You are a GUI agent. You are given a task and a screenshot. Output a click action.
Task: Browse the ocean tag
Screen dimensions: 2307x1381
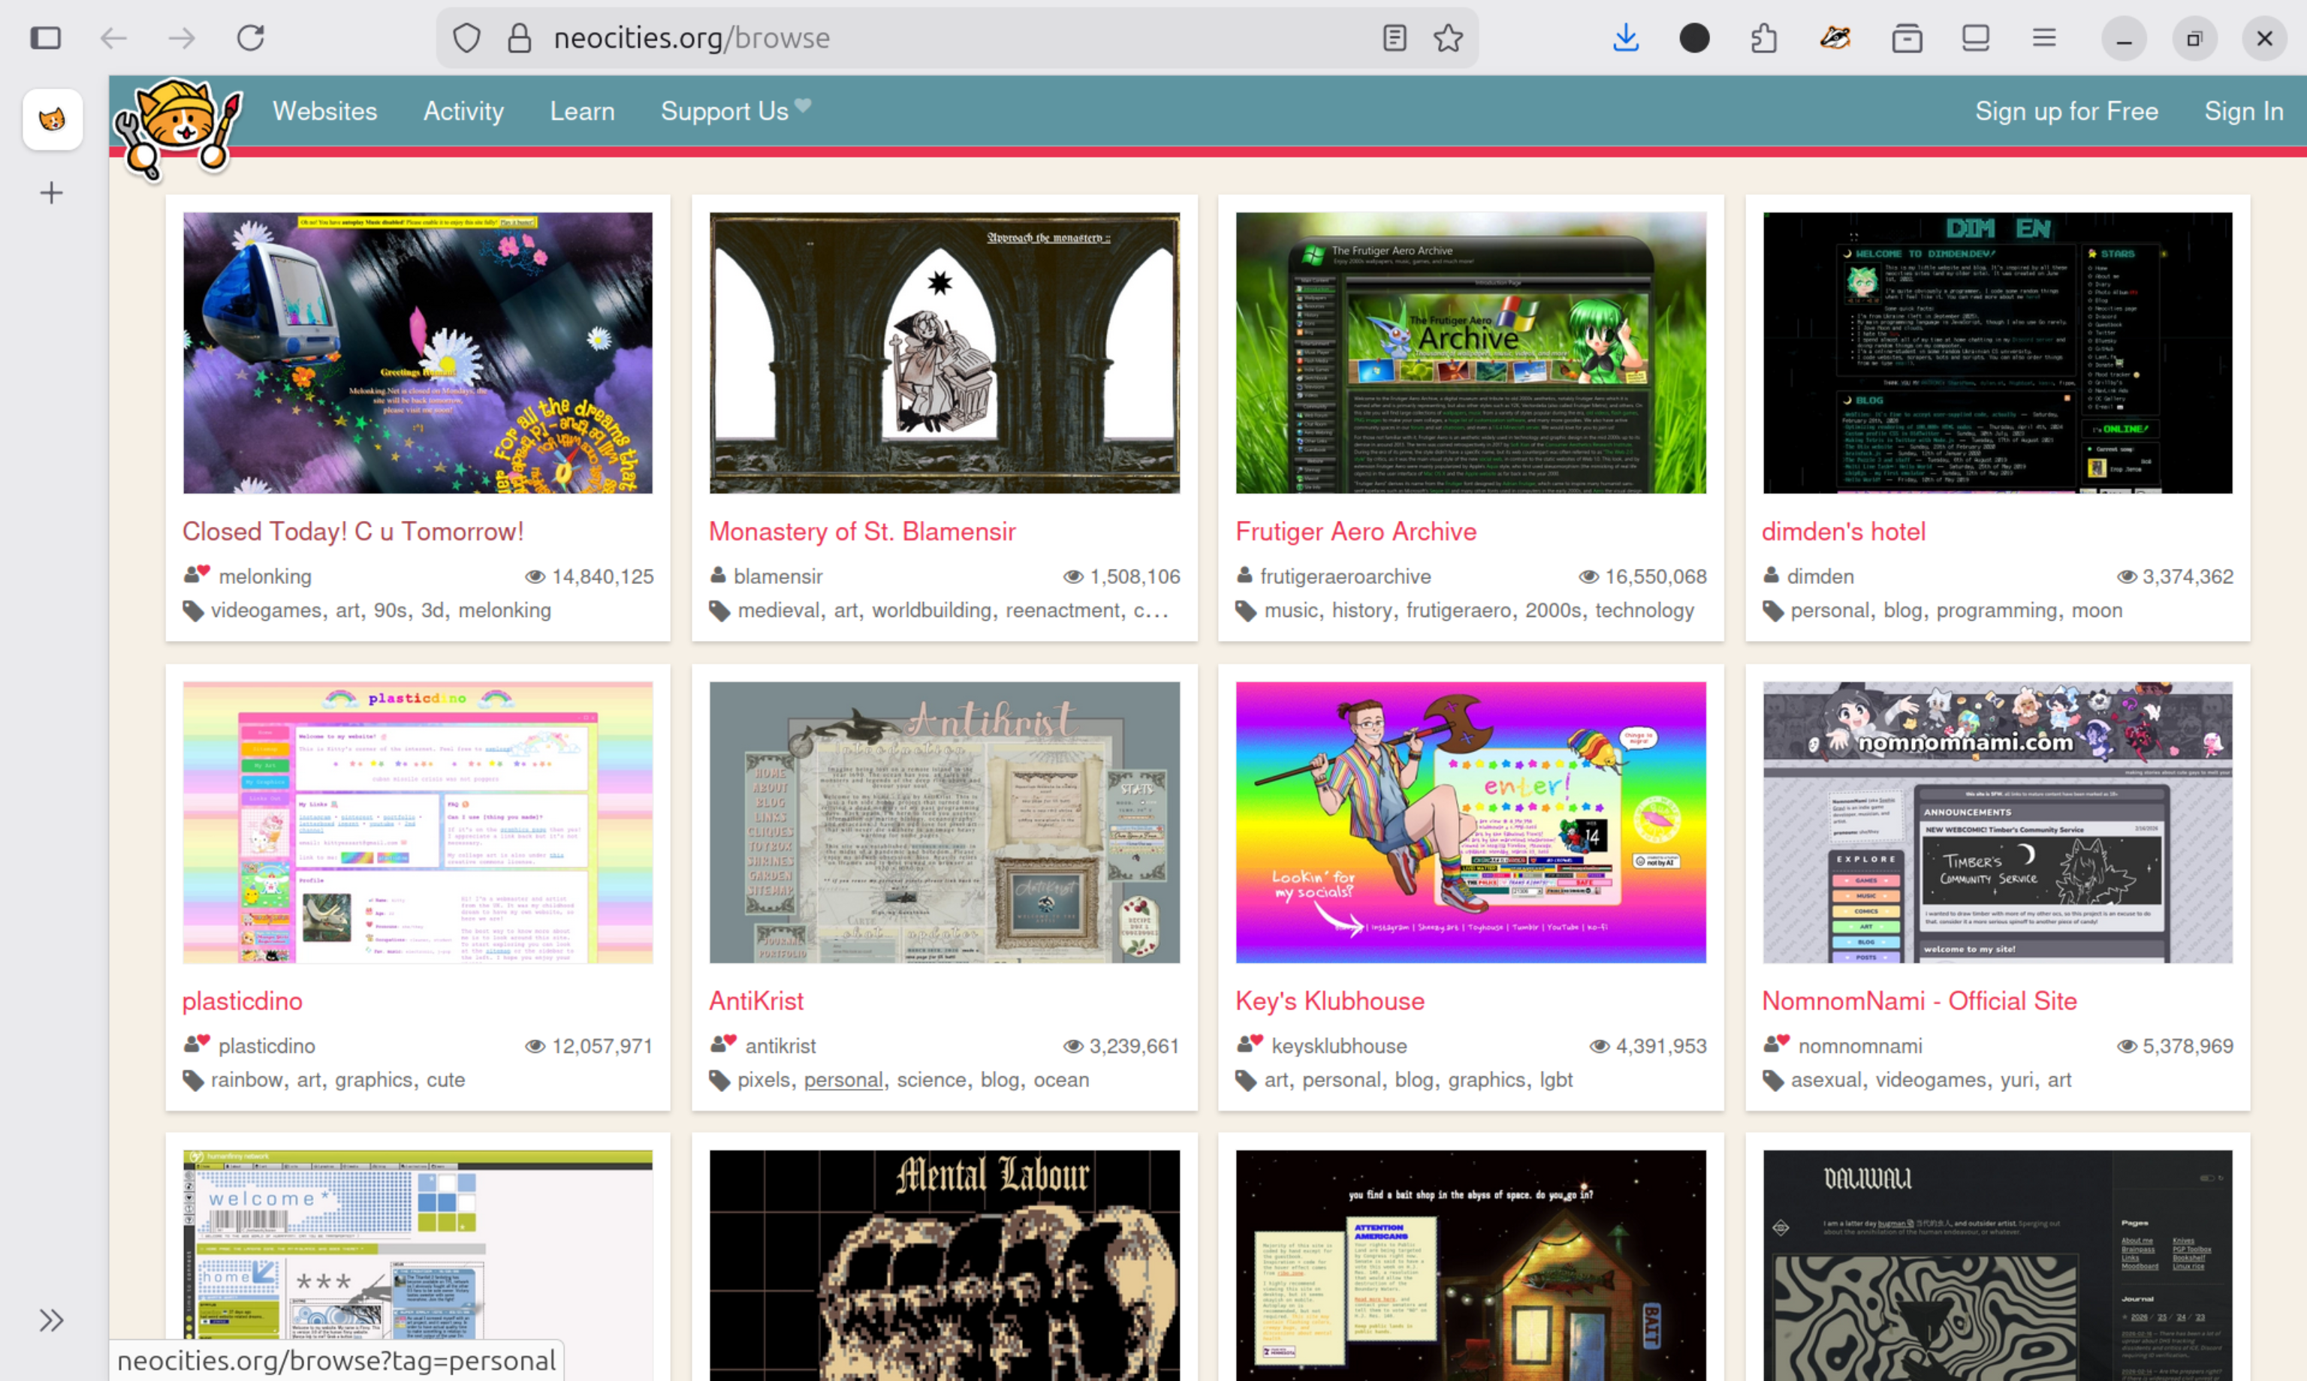tap(1061, 1079)
